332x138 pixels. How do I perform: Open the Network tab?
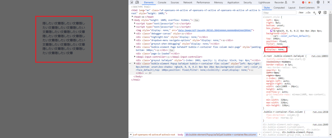coord(188,2)
